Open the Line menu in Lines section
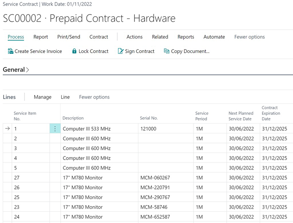The width and height of the screenshot is (293, 223). [x=65, y=97]
